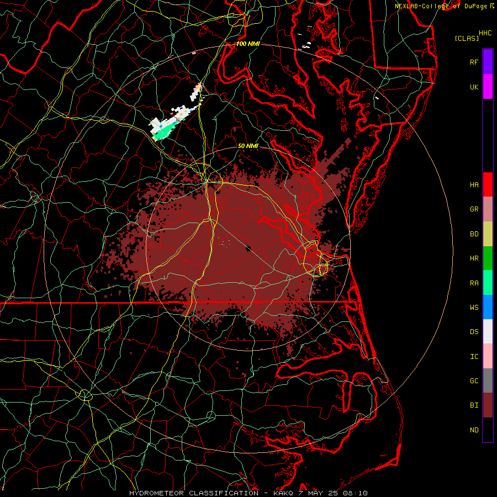Select the BD yellow legend swatch
497x497 pixels.
pyautogui.click(x=488, y=234)
